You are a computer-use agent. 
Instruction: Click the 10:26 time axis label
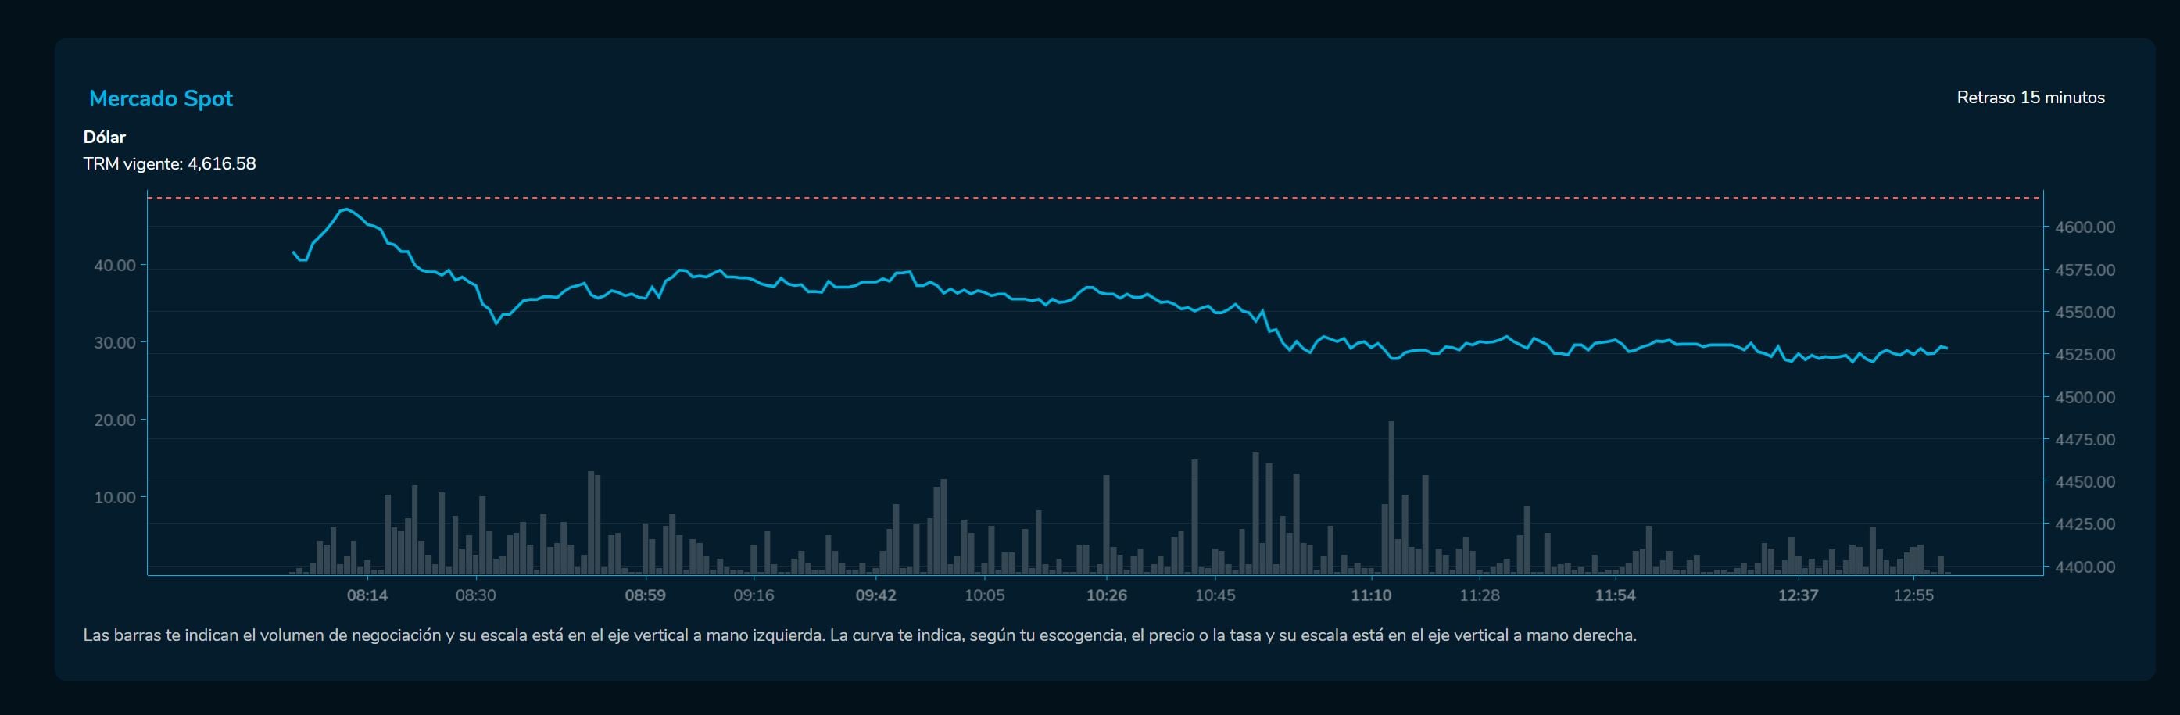pyautogui.click(x=1106, y=595)
